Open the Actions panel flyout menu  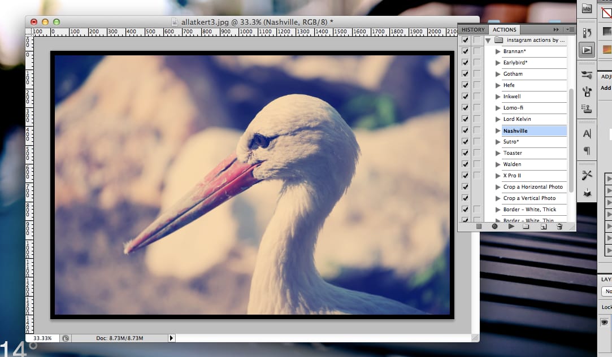click(x=570, y=29)
